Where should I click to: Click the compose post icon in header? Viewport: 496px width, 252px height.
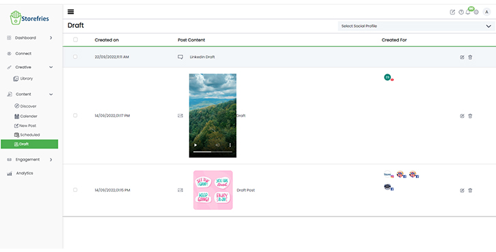[452, 12]
